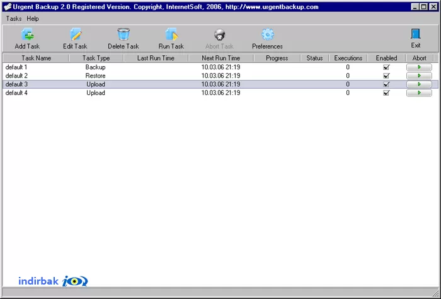Click the play button in default 1 row
441x299 pixels.
419,67
